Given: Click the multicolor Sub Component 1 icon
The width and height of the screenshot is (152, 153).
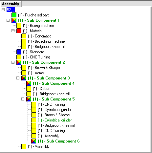Looking at the screenshot, I should (x=14, y=20).
